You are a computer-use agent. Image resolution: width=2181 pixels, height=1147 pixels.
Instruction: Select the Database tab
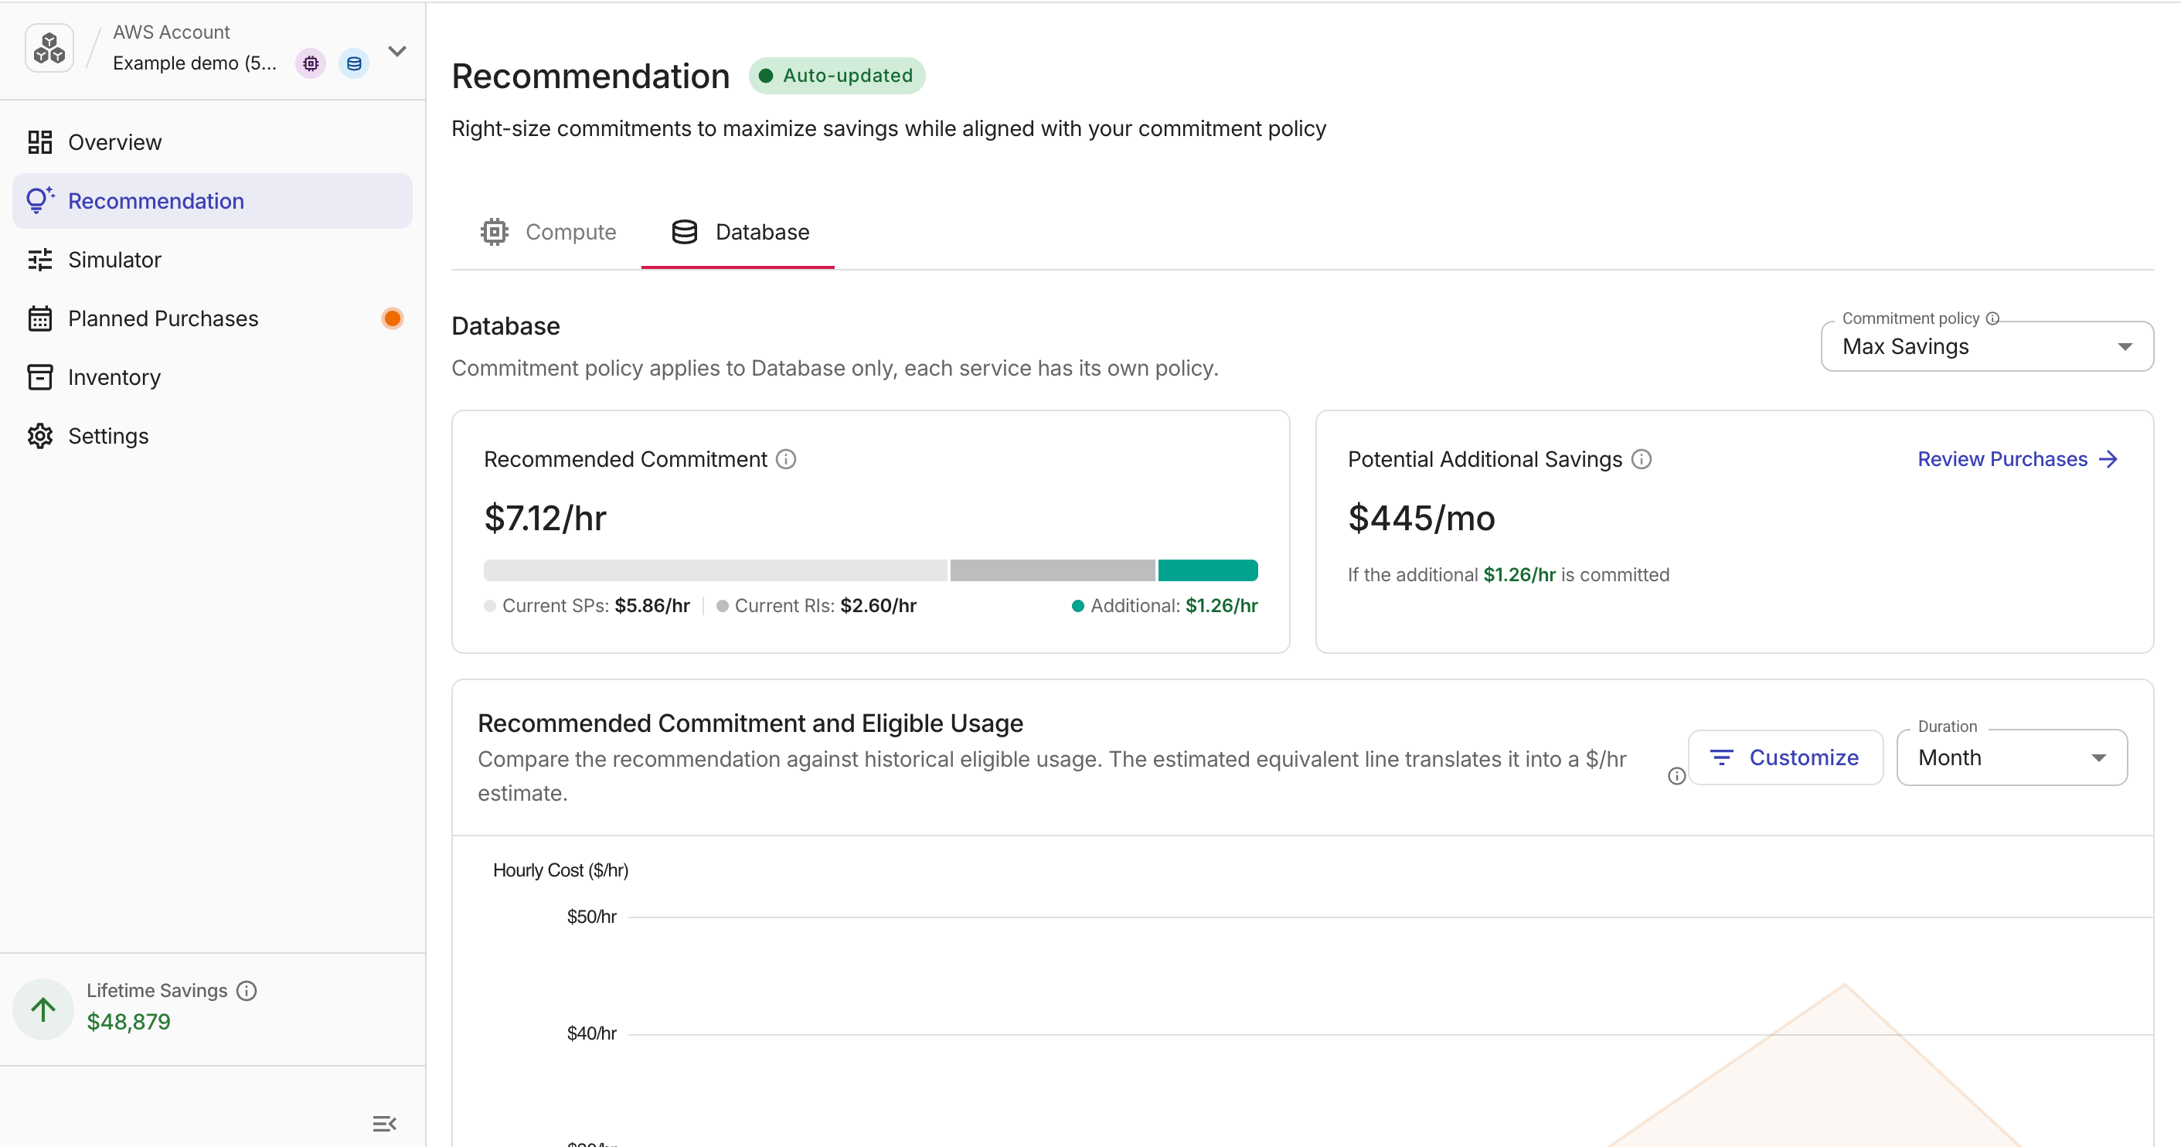[738, 232]
